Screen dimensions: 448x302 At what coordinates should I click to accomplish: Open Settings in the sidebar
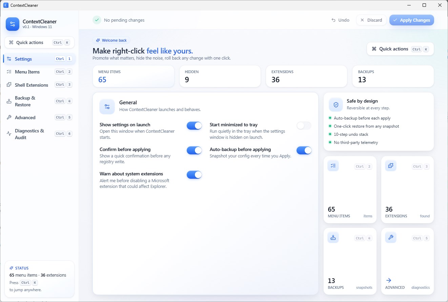(40, 59)
